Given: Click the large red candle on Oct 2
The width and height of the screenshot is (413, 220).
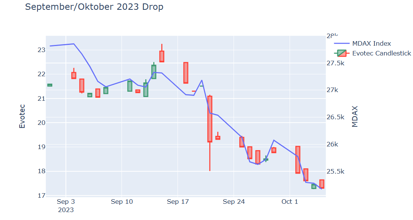Looking at the screenshot, I should [x=298, y=160].
